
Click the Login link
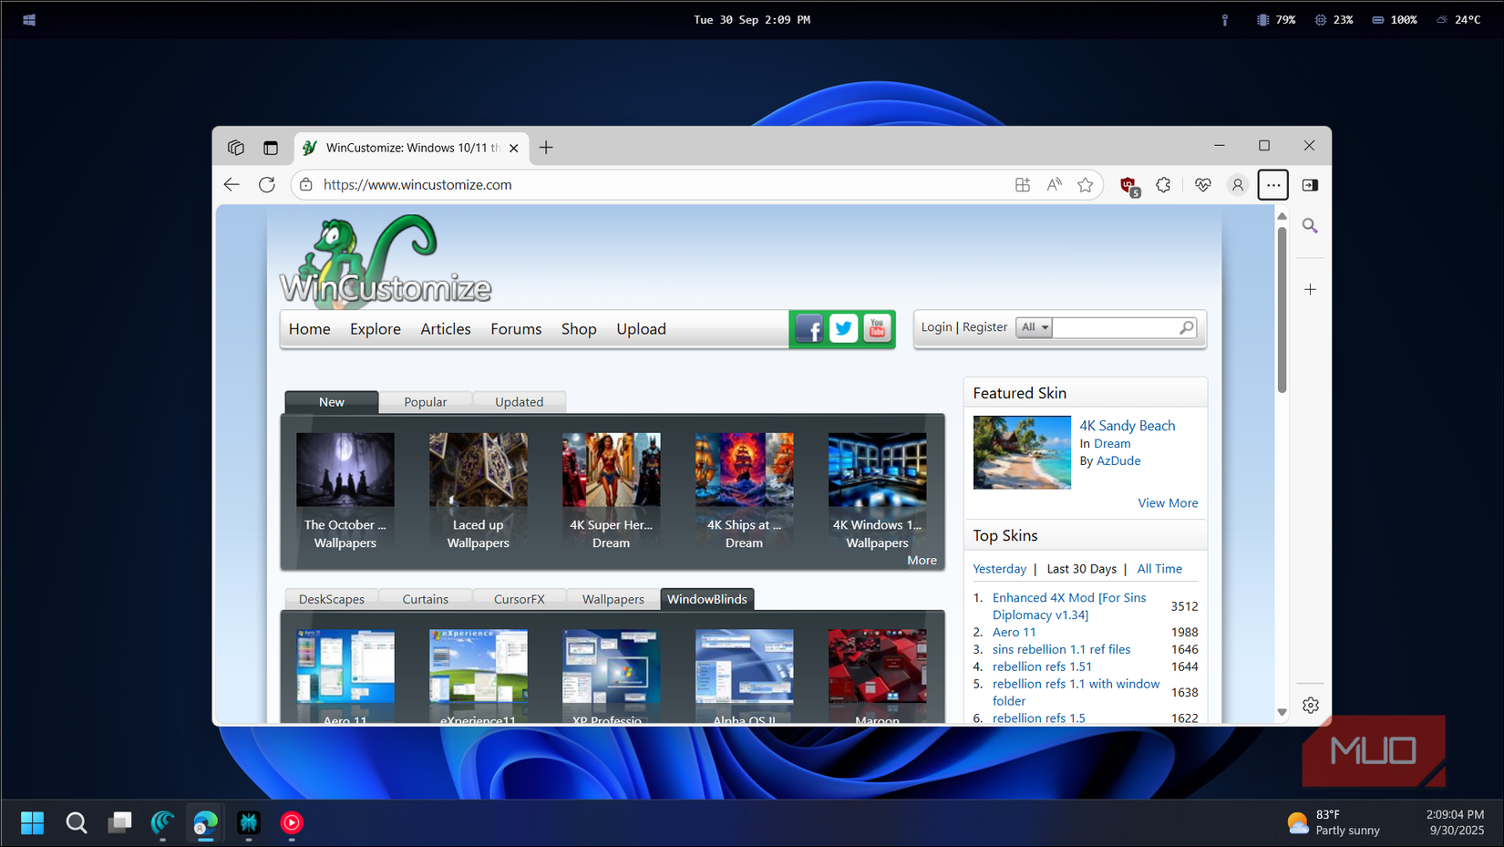[x=936, y=327]
